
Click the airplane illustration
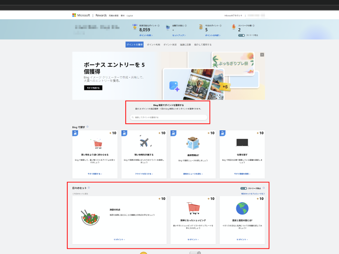coord(145,142)
